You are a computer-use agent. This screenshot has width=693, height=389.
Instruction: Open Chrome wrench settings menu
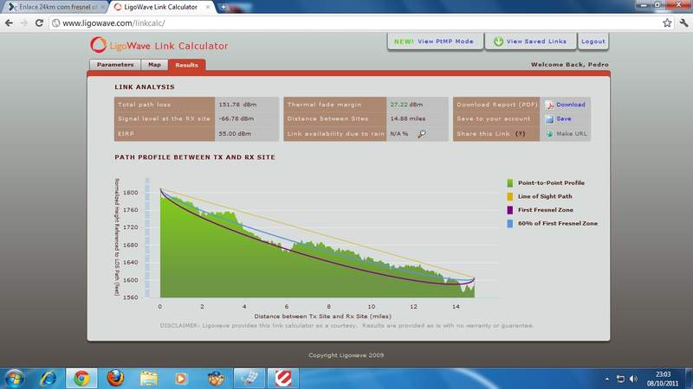click(683, 23)
